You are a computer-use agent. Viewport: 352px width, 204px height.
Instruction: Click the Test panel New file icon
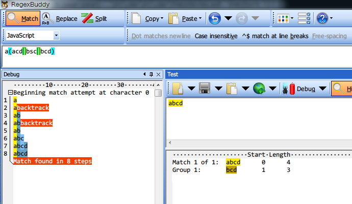coord(178,89)
